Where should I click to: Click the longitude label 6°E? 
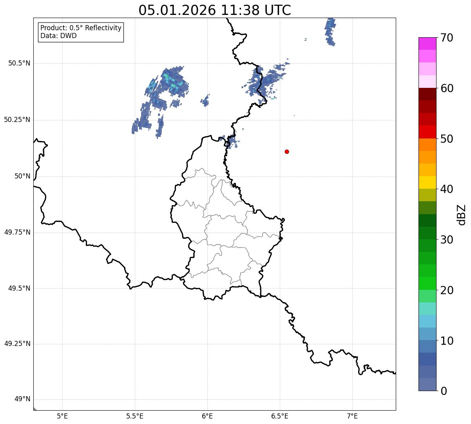[207, 416]
